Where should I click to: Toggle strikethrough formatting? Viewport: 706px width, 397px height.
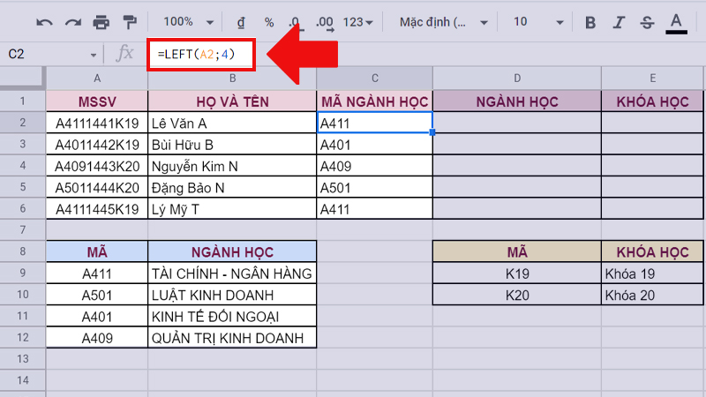point(647,21)
